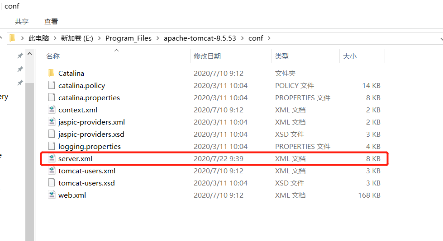
Task: Click the middle quick access pin icon
Action: [x=20, y=69]
